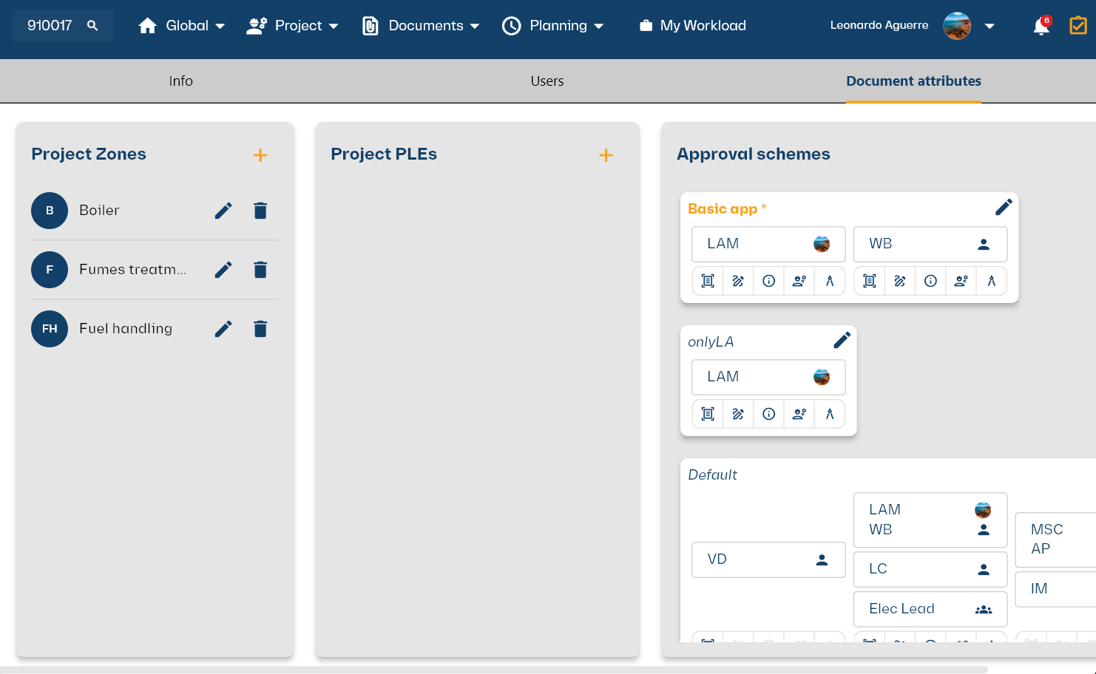This screenshot has width=1096, height=674.
Task: Switch to the Users tab
Action: click(547, 81)
